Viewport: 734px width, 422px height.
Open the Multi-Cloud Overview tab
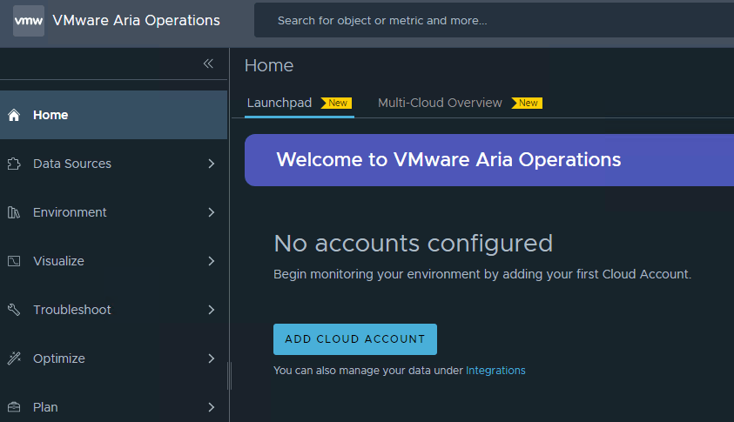[x=440, y=103]
